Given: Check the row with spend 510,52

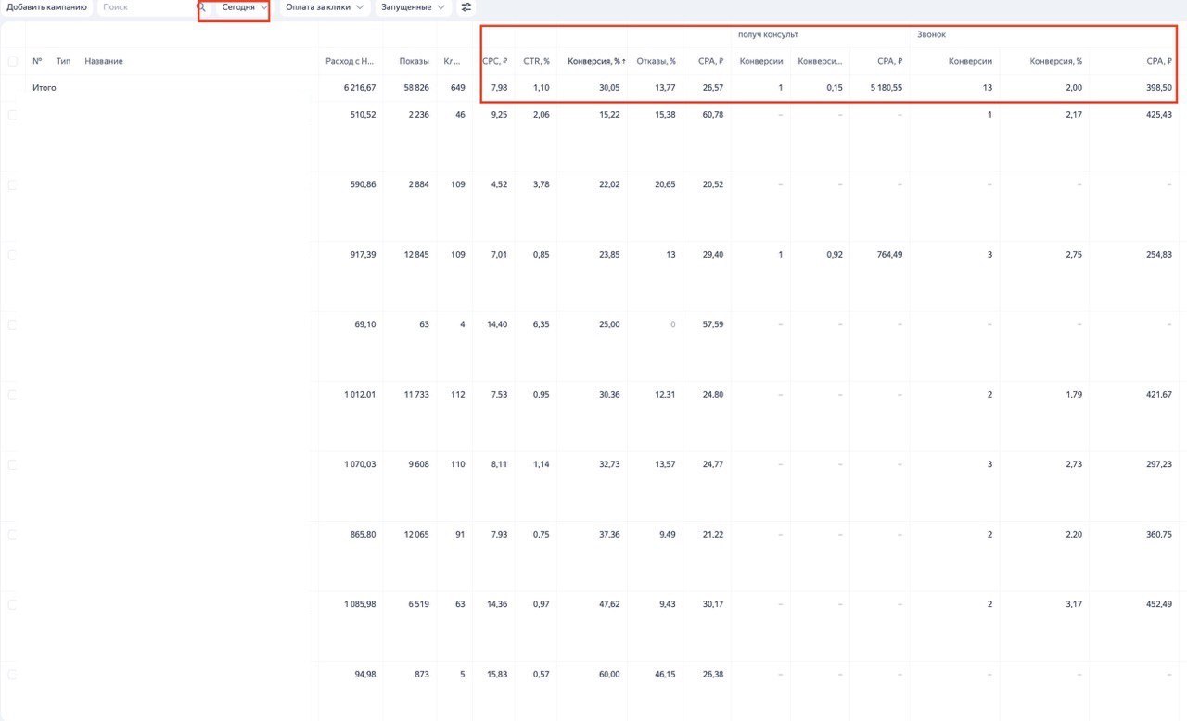Looking at the screenshot, I should 12,115.
